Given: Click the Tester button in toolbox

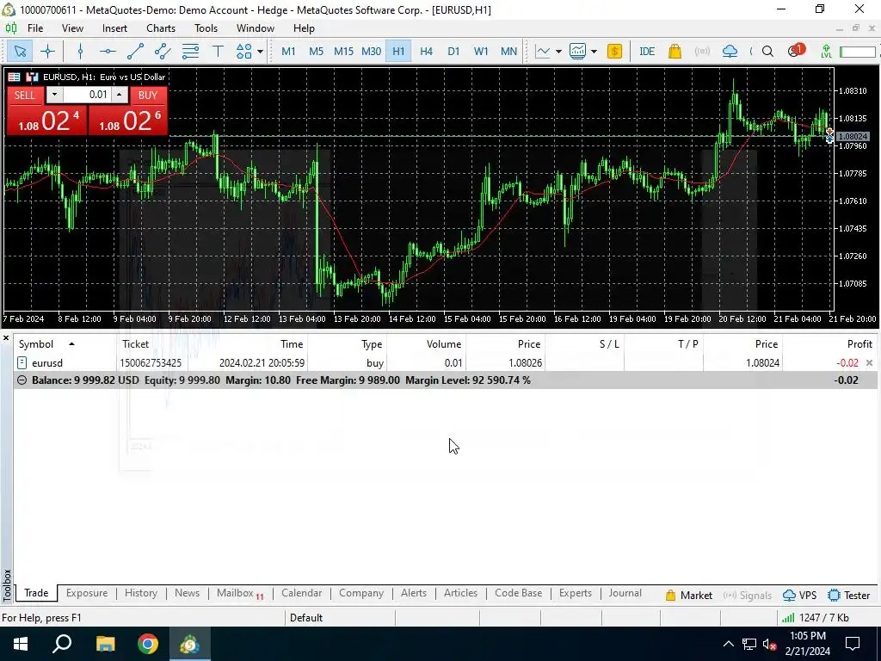Looking at the screenshot, I should click(x=849, y=596).
